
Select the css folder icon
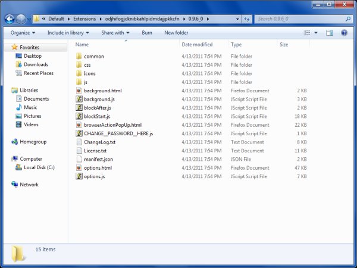[x=79, y=65]
